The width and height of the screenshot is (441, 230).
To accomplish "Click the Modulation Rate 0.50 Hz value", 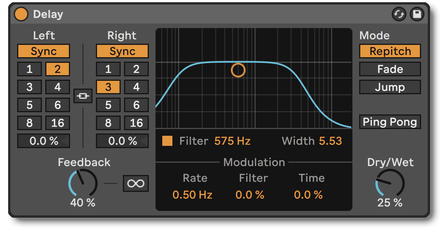I will tap(192, 195).
